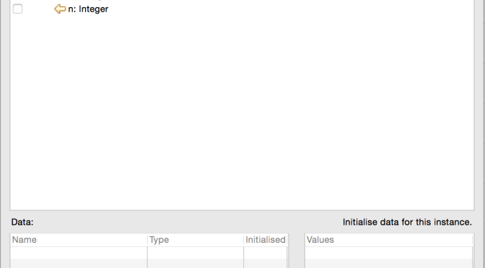This screenshot has width=485, height=268.
Task: Select the n: Integer tree entry
Action: pyautogui.click(x=88, y=9)
